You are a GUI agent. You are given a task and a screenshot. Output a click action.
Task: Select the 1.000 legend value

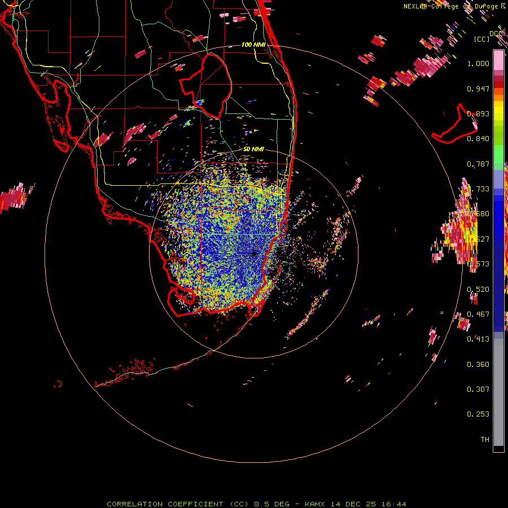[478, 63]
